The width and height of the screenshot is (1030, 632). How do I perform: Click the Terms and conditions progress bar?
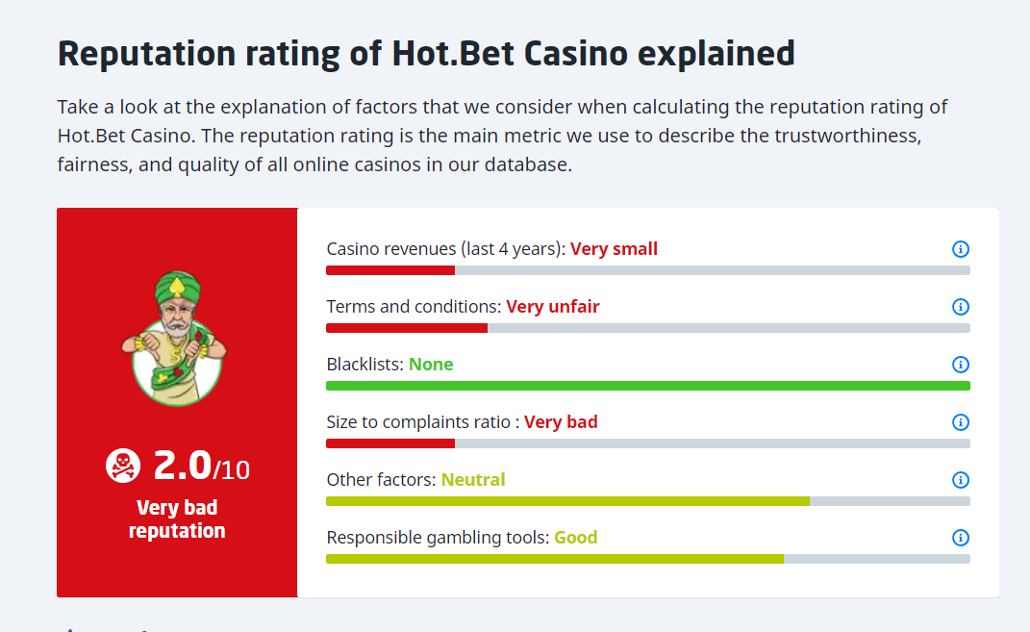[647, 328]
